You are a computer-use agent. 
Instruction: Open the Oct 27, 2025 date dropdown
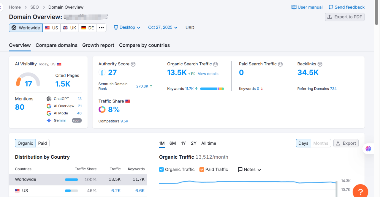[x=163, y=27]
